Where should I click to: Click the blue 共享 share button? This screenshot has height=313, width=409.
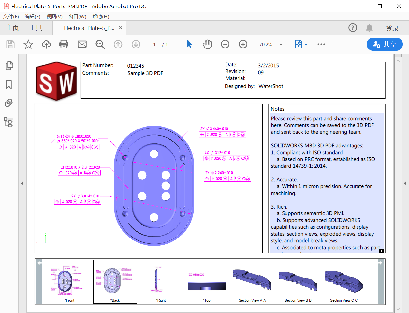(385, 44)
